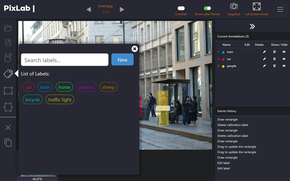290x181 pixels.
Task: Advance to the next image arrow
Action: [122, 9]
